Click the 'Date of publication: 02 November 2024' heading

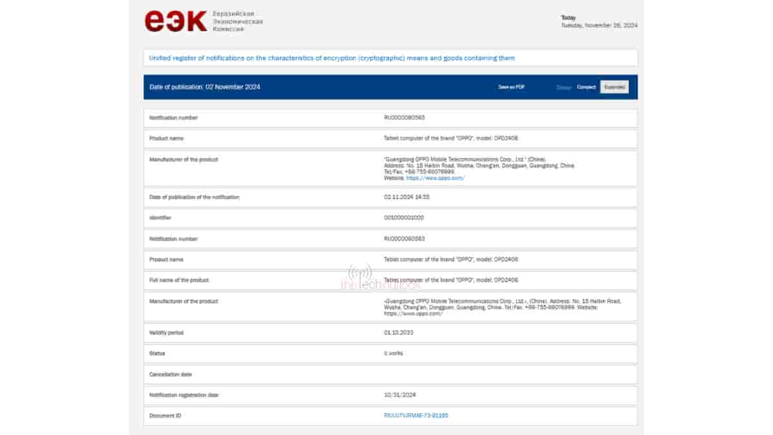coord(205,87)
